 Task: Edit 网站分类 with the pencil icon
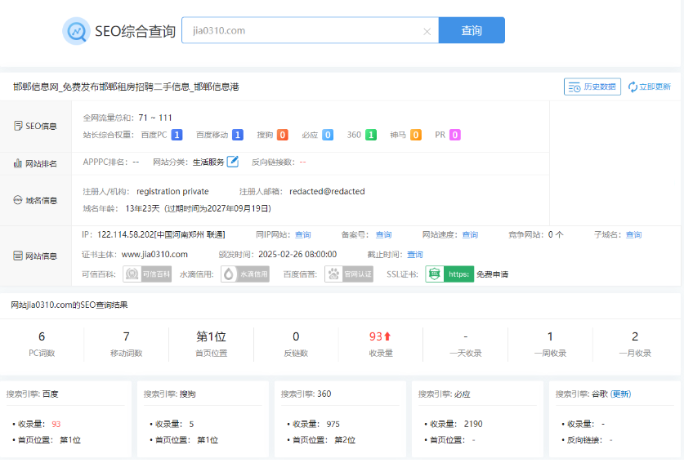[x=233, y=162]
